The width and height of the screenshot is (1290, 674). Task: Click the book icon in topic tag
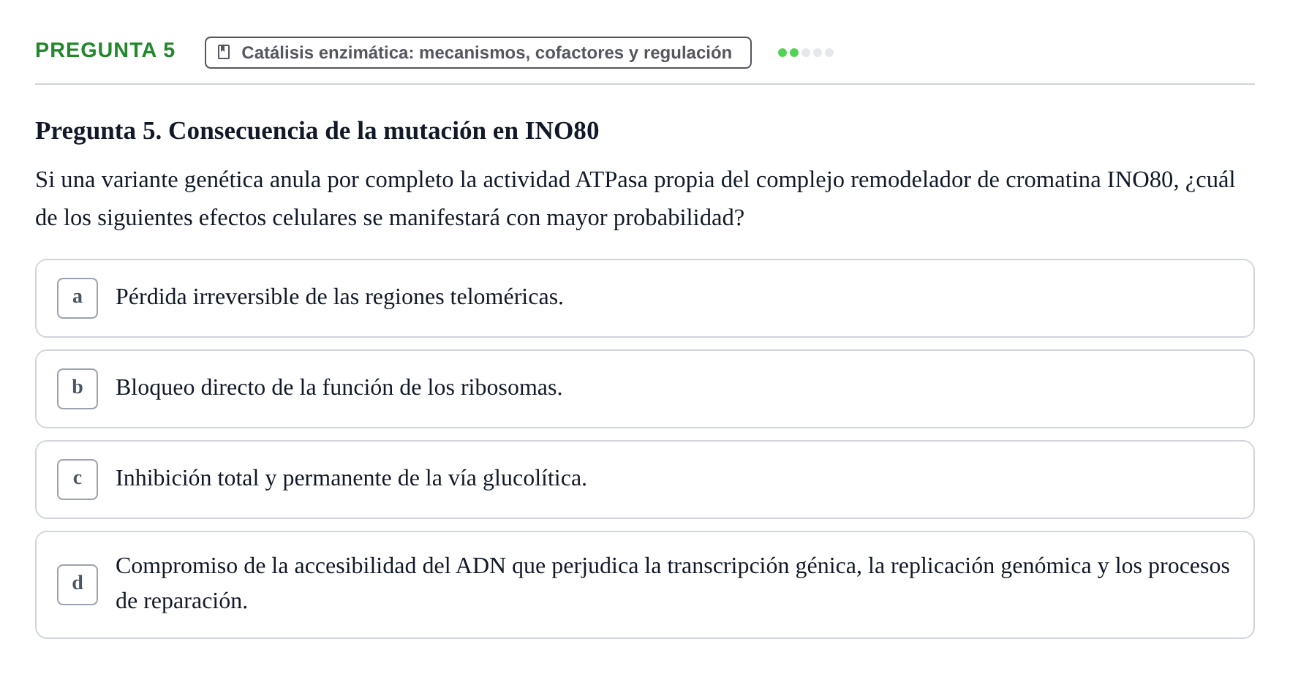tap(224, 53)
